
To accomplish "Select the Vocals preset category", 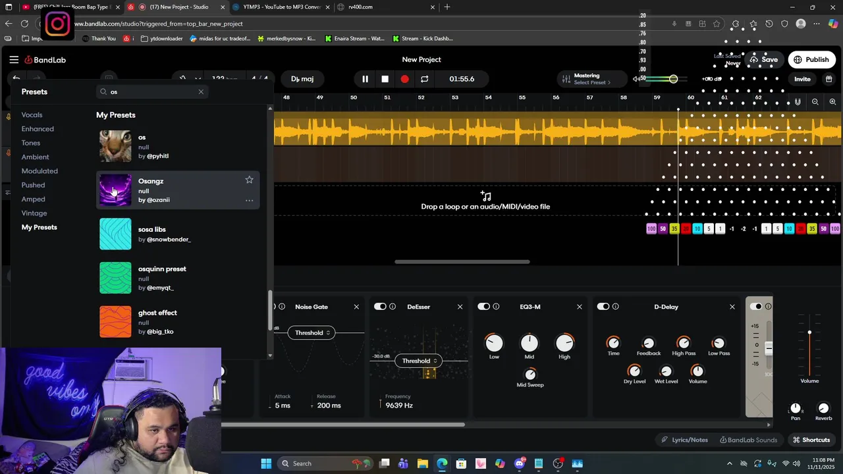I will pyautogui.click(x=32, y=115).
